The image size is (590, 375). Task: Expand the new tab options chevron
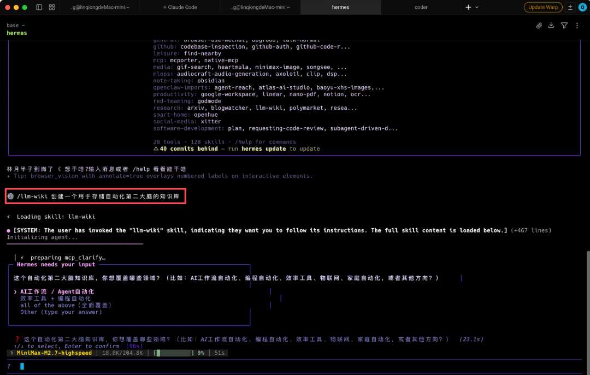coord(477,7)
